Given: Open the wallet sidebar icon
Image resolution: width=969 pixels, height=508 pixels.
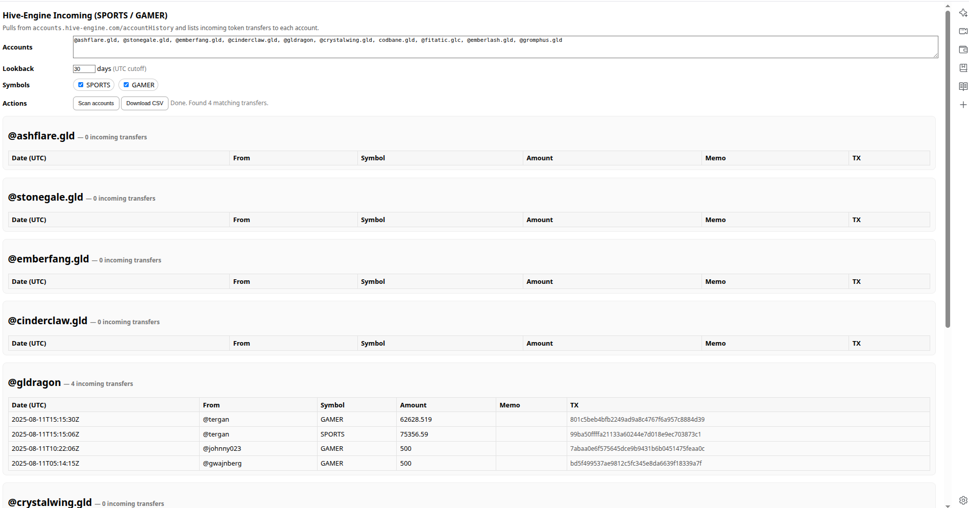Looking at the screenshot, I should [963, 50].
